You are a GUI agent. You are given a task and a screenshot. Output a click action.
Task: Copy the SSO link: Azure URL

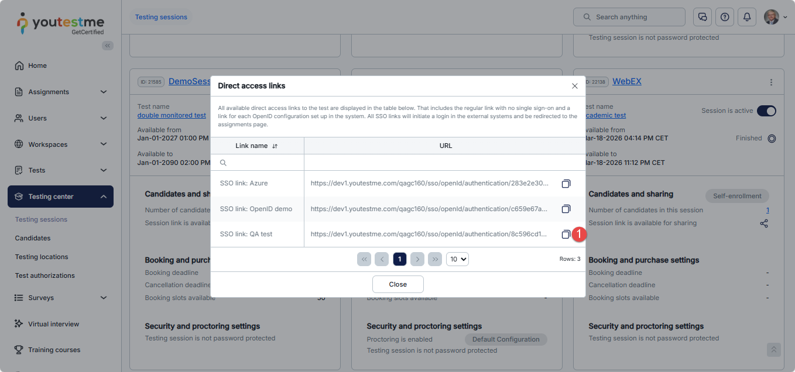tap(566, 184)
